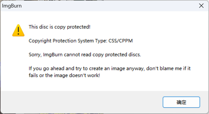Confirm the dialog with the 确定 button
This screenshot has height=114, width=209.
[181, 102]
